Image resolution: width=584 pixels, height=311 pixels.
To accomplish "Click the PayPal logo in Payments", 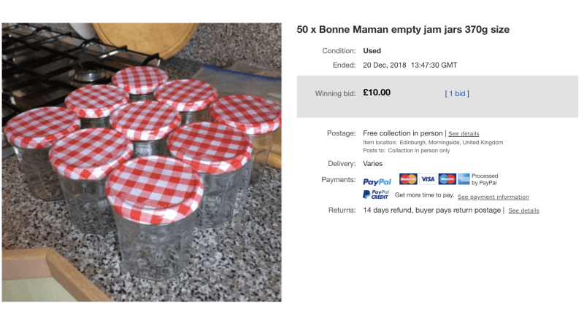I will pyautogui.click(x=377, y=181).
